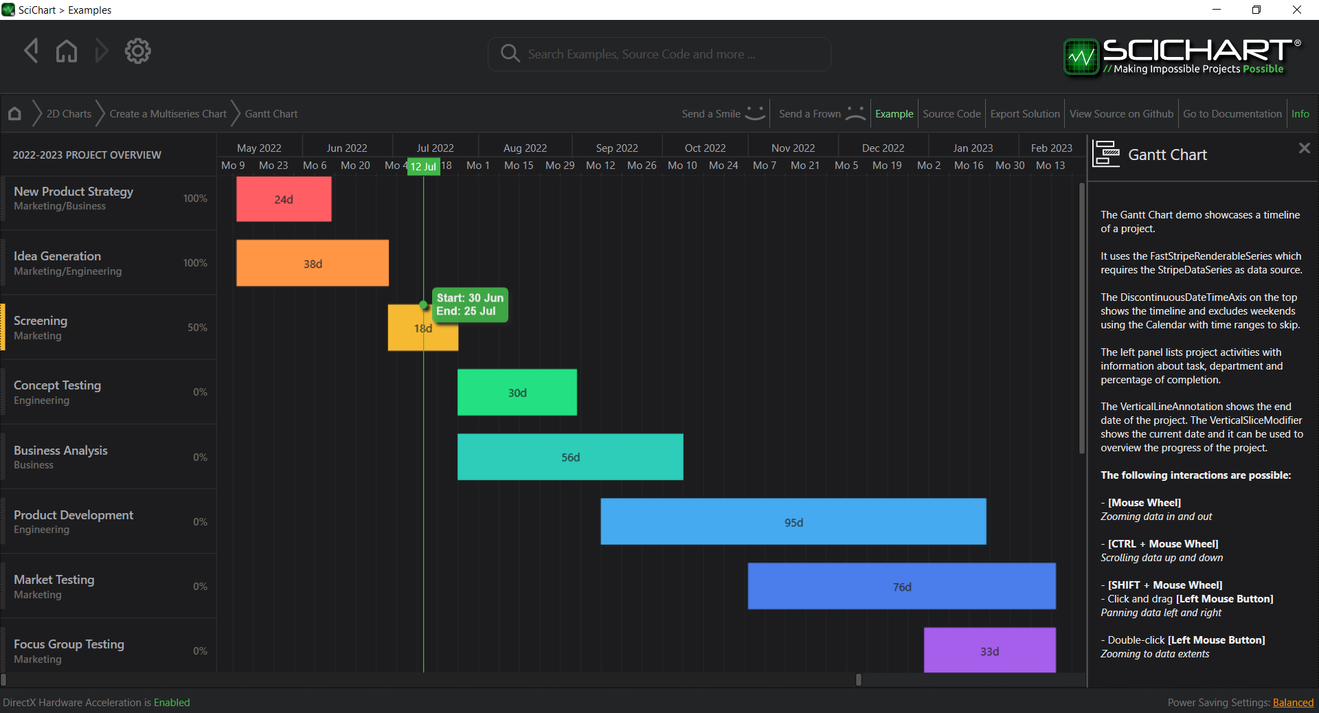Viewport: 1319px width, 713px height.
Task: Open settings with the gear icon
Action: coord(137,51)
